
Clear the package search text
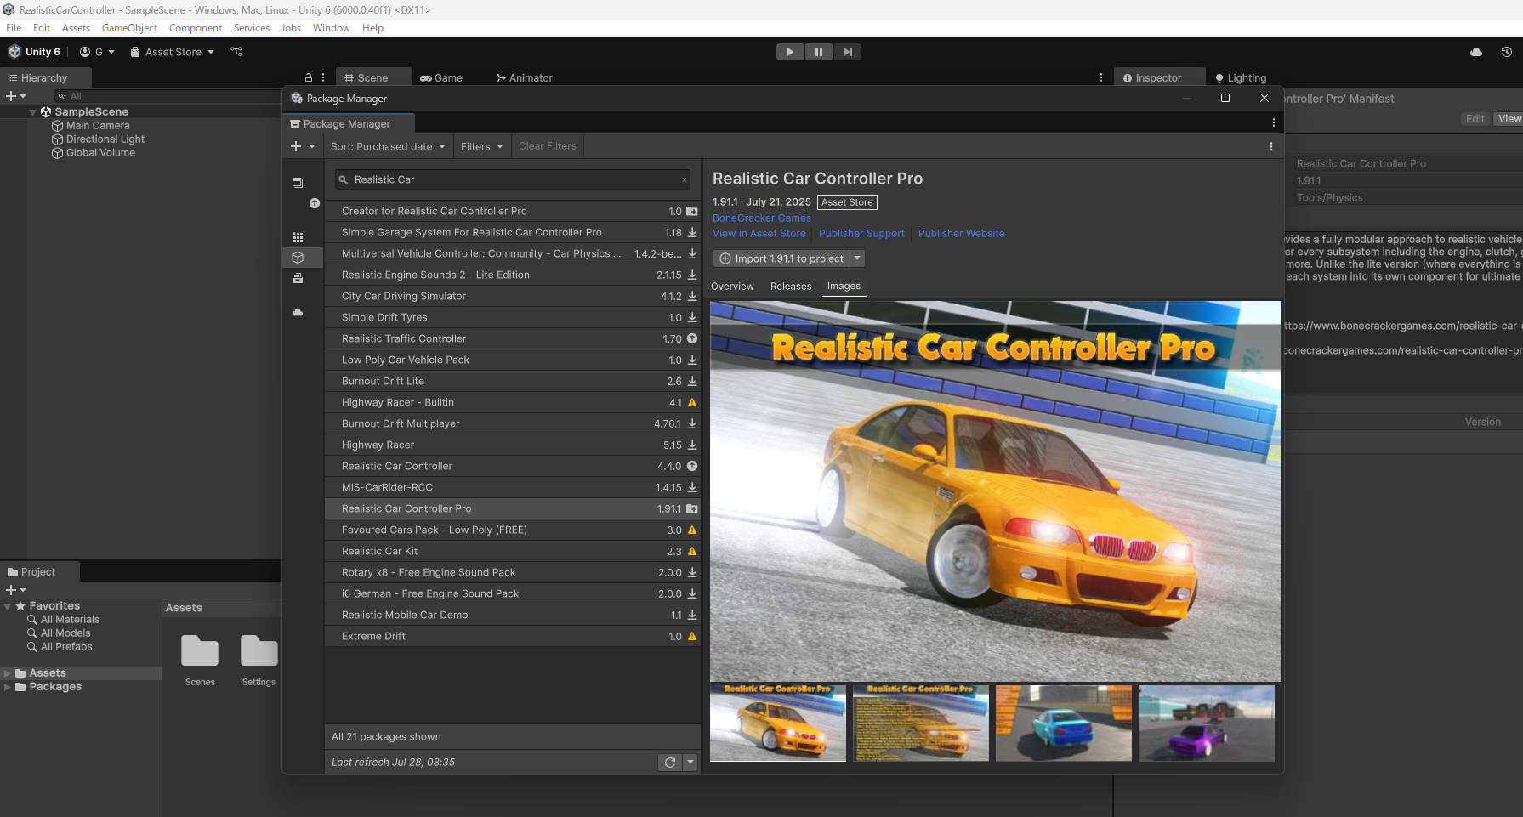tap(685, 179)
